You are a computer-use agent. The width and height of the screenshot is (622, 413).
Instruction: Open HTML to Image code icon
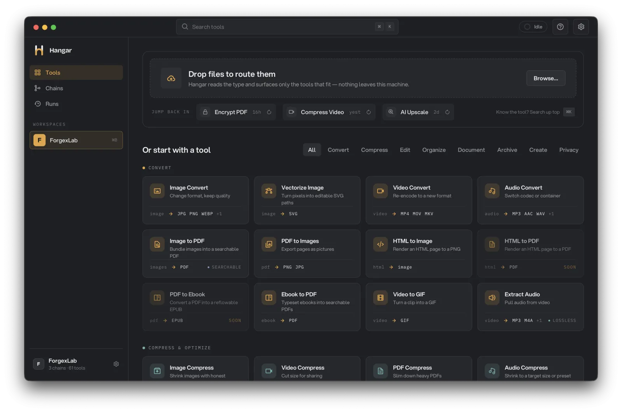coord(380,244)
